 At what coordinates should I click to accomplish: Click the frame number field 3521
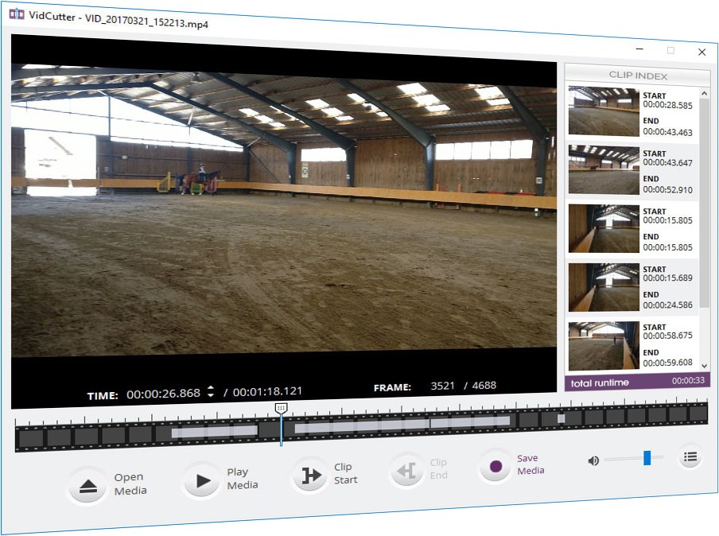pyautogui.click(x=442, y=386)
